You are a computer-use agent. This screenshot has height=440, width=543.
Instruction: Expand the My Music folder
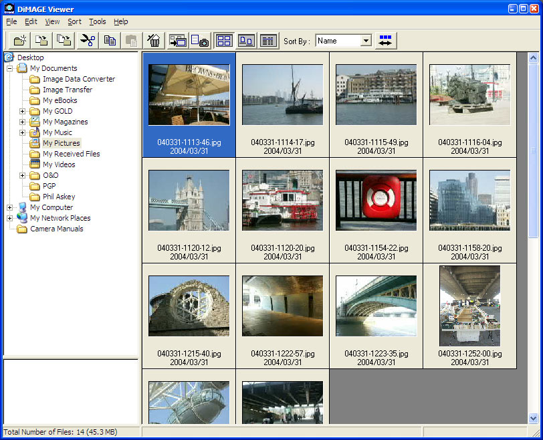[x=22, y=132]
